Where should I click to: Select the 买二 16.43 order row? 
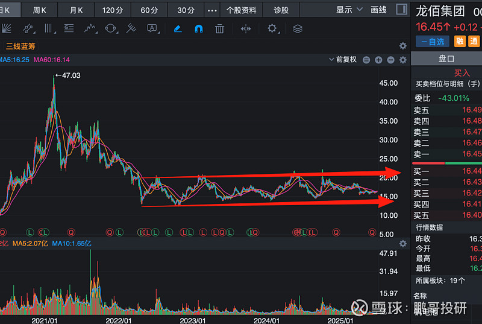click(447, 182)
